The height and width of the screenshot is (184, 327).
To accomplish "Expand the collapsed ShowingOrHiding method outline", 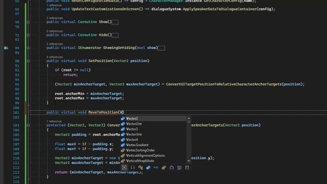I will [x=28, y=48].
